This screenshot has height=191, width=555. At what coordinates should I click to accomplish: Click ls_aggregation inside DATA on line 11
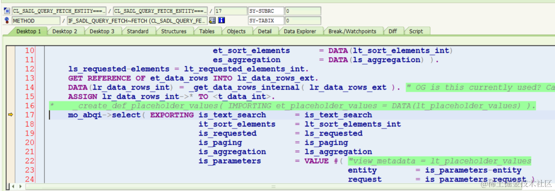tap(386, 59)
